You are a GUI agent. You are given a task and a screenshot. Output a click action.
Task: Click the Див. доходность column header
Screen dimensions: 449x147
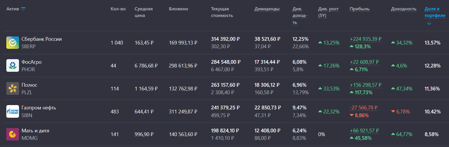click(x=300, y=16)
